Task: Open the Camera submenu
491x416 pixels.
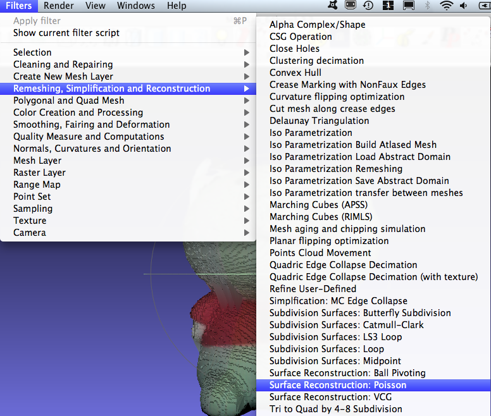Action: [128, 233]
